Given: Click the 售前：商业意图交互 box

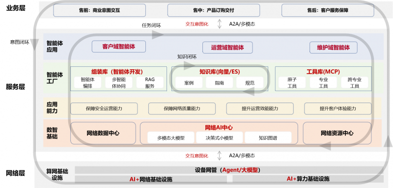Looking at the screenshot, I should [99, 10].
